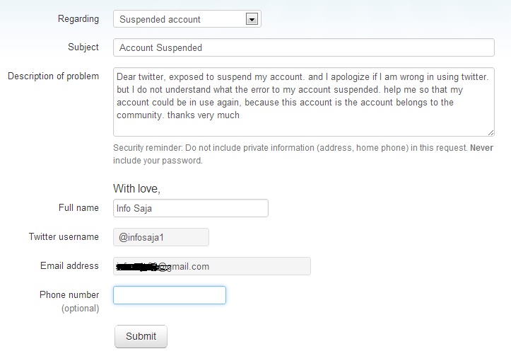The height and width of the screenshot is (356, 511).
Task: Click the 'Email address' label
Action: click(x=69, y=266)
